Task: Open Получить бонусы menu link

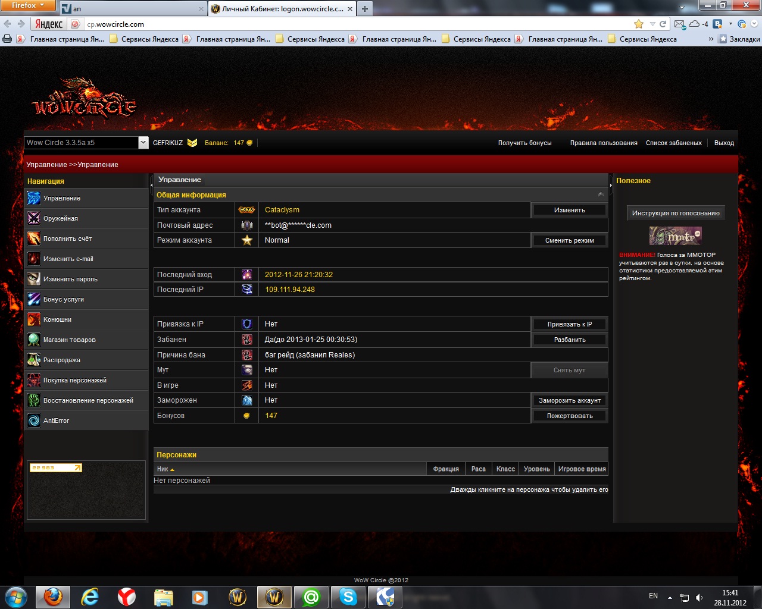Action: coord(524,143)
